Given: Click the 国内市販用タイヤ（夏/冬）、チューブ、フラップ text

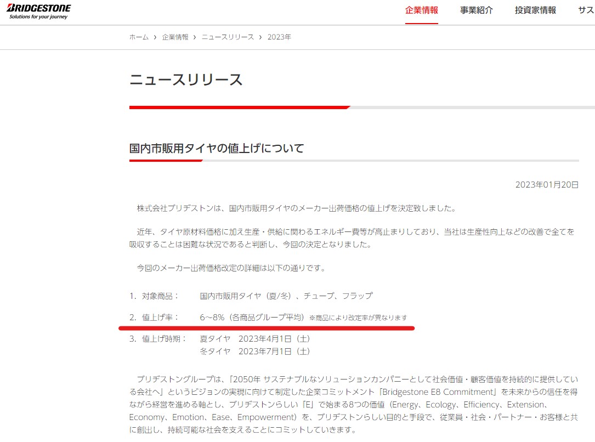Looking at the screenshot, I should pos(286,296).
